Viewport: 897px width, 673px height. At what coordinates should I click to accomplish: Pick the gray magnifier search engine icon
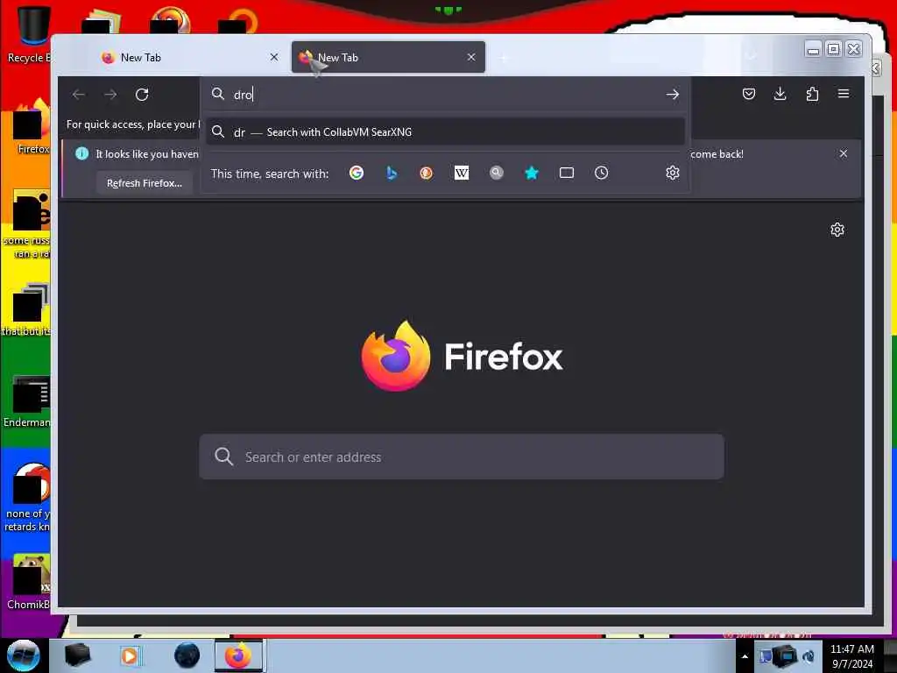click(497, 173)
